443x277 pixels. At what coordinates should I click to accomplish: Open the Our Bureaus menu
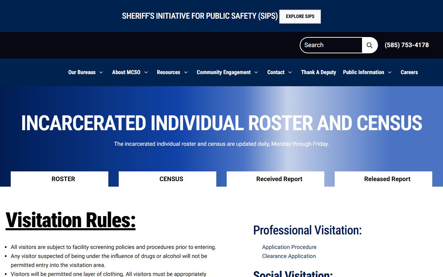(82, 72)
